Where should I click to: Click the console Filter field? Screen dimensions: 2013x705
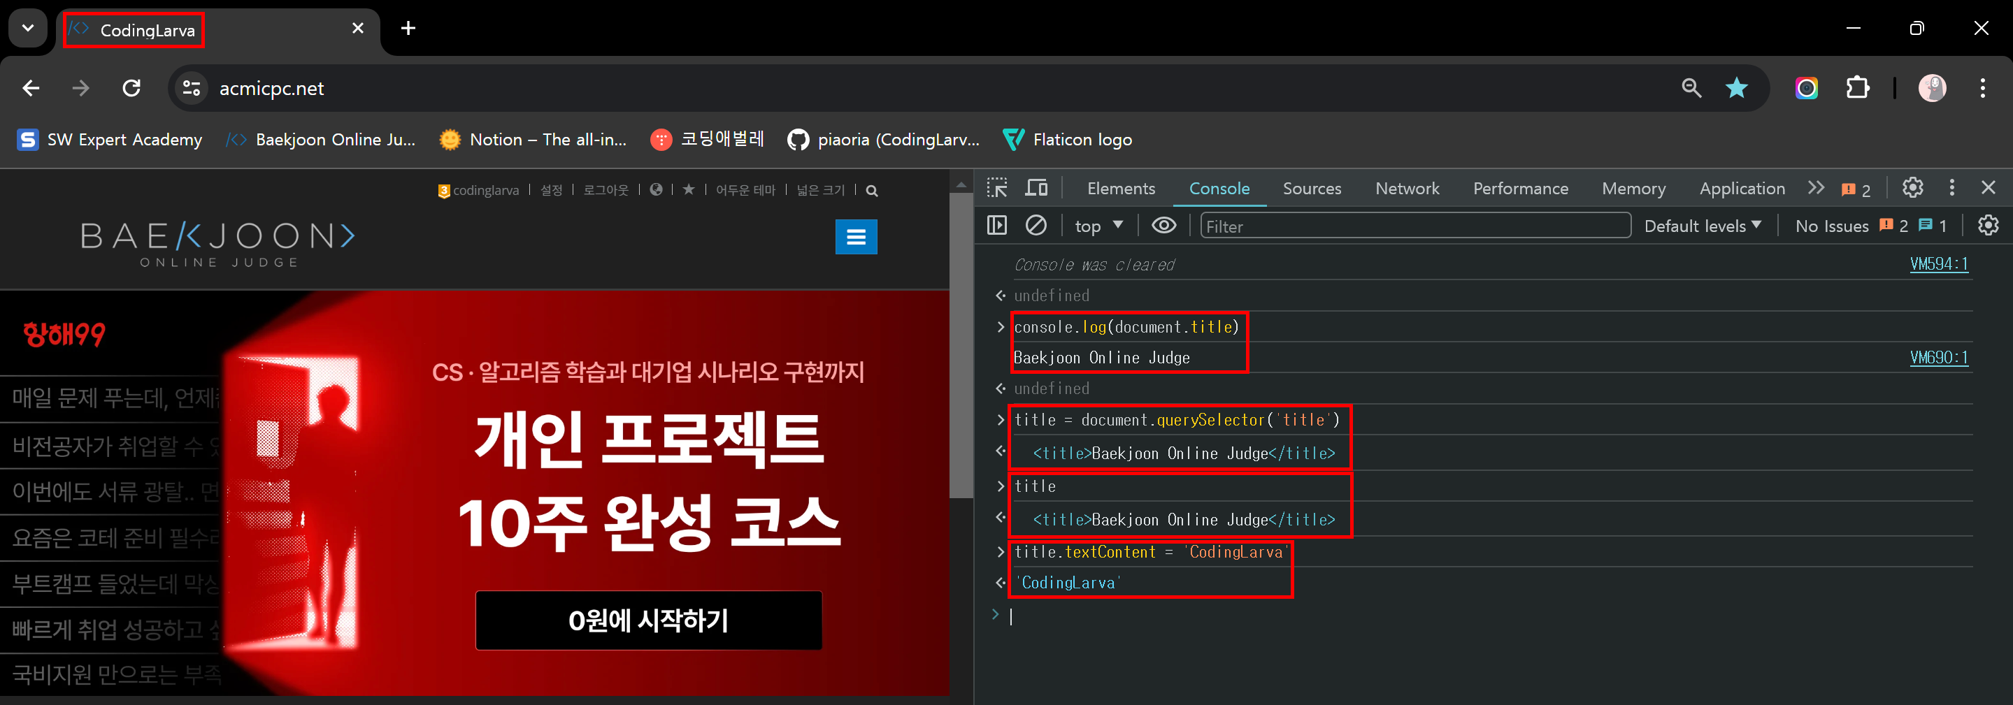point(1415,226)
